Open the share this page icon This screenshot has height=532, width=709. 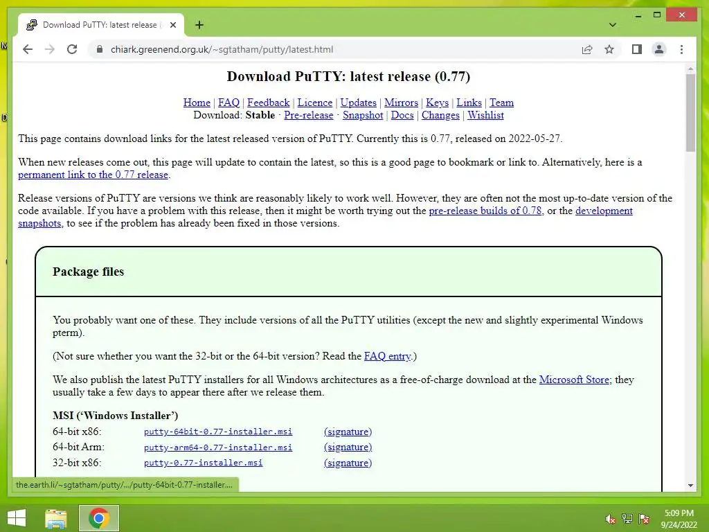587,49
